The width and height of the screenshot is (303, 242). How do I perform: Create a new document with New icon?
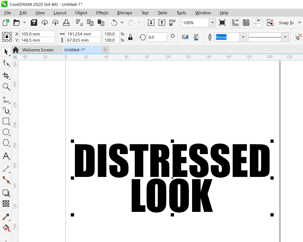6,23
